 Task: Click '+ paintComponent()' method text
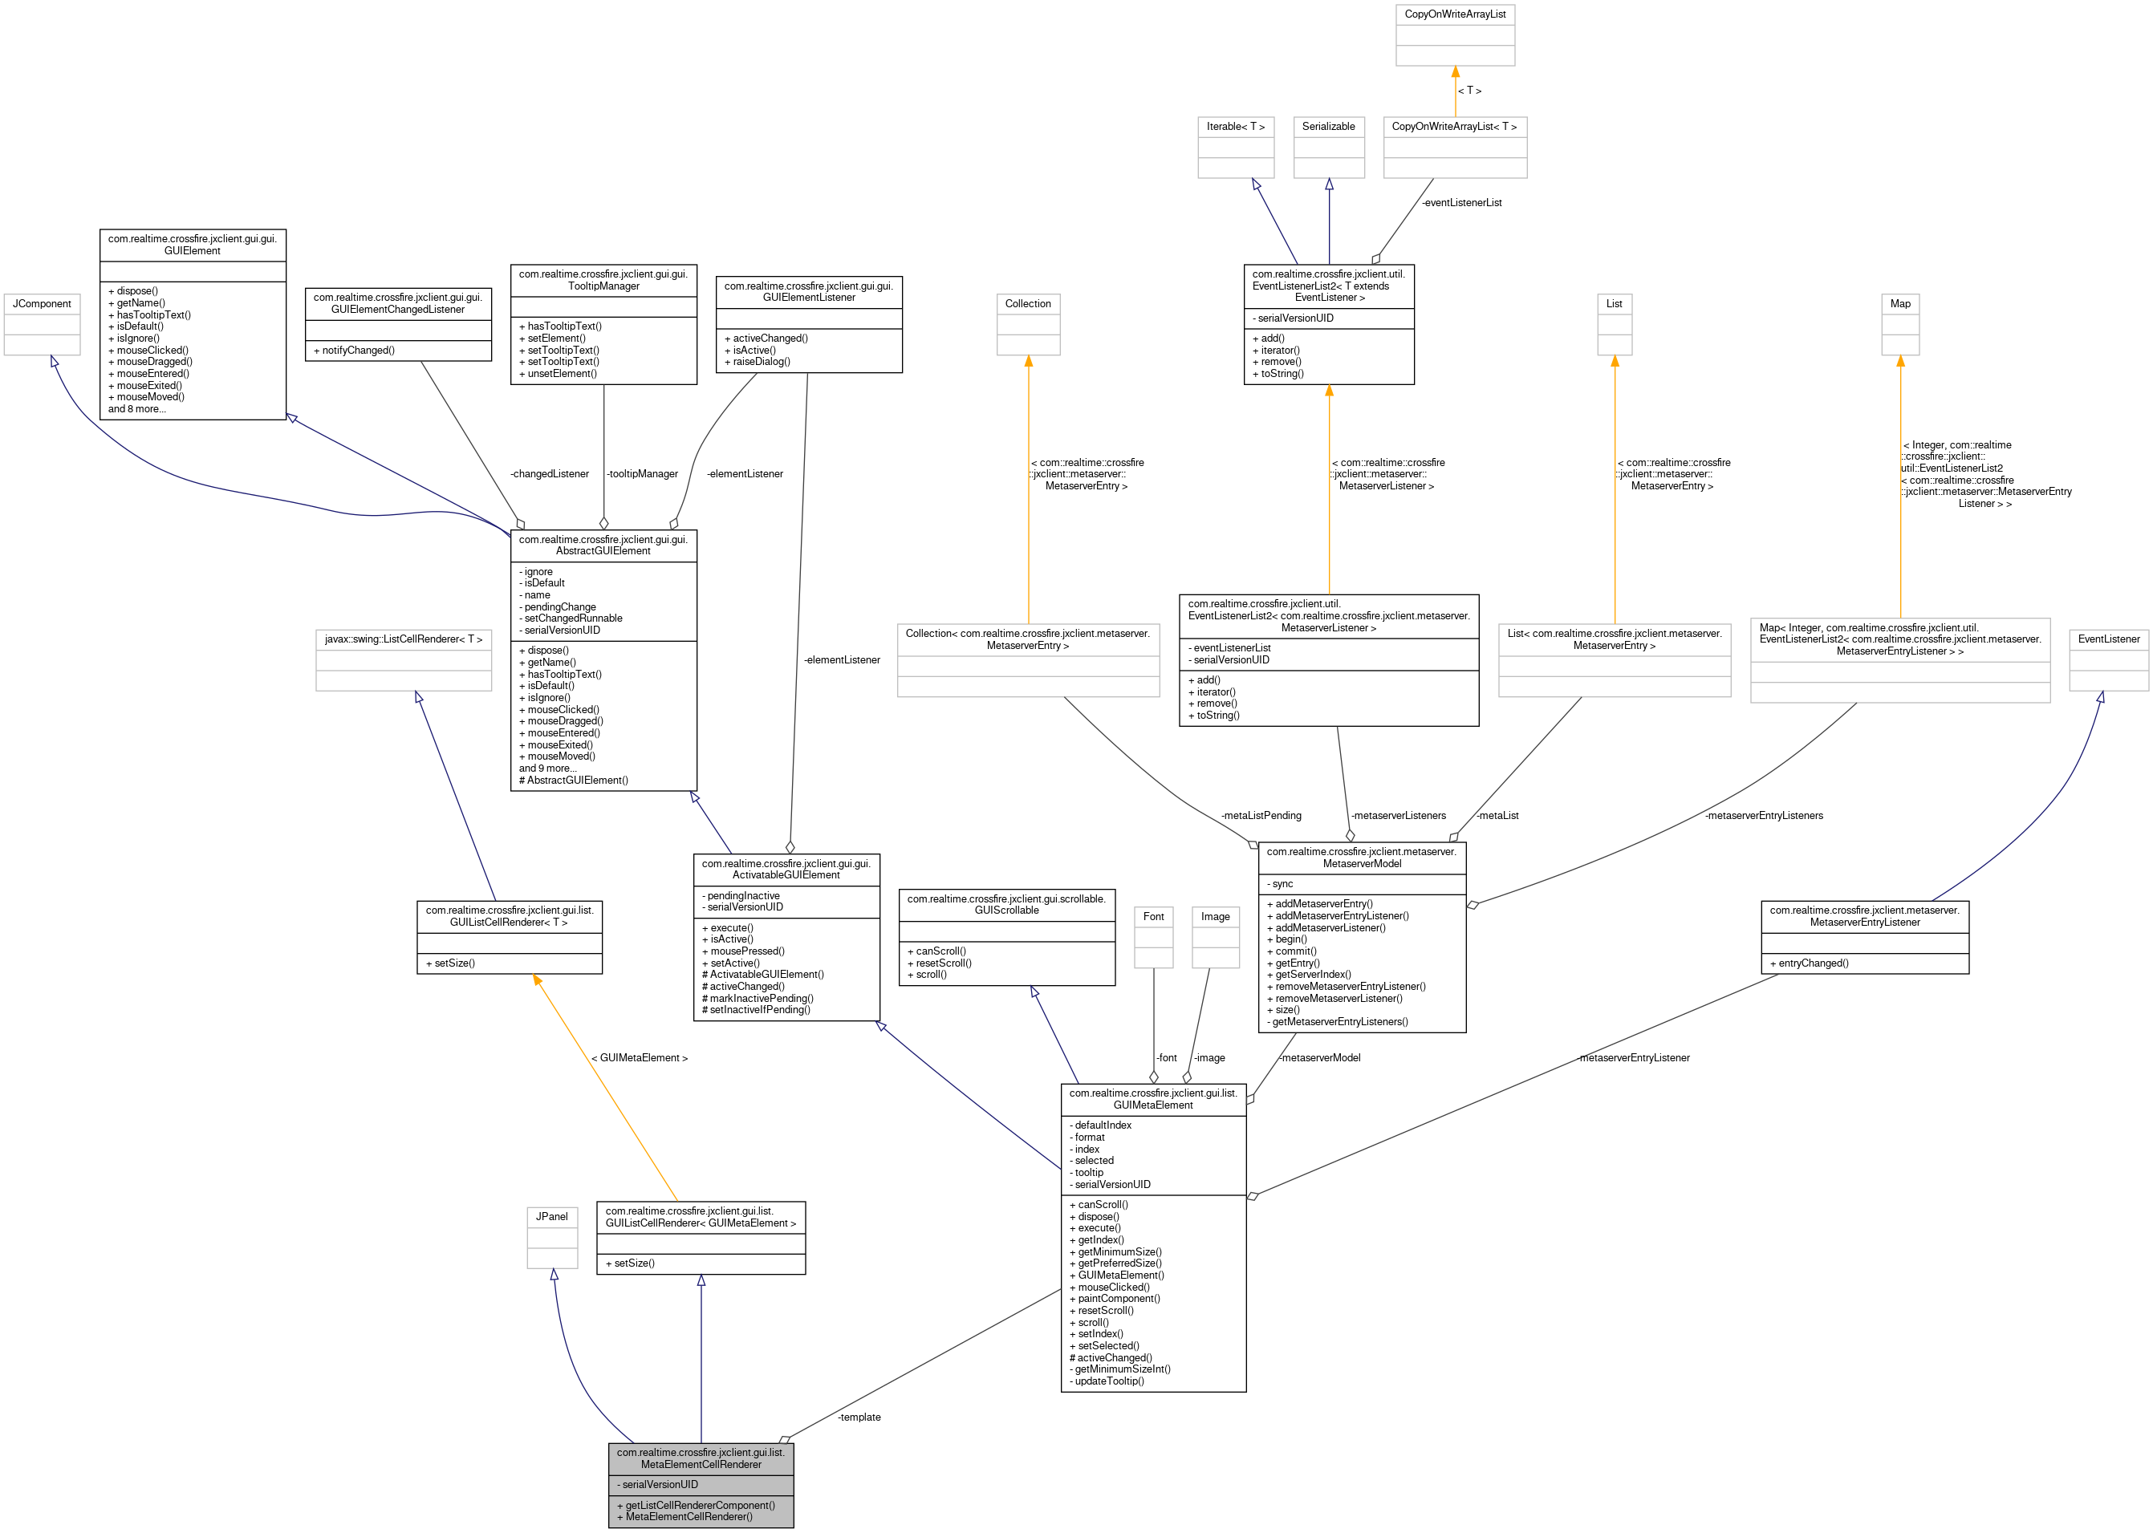point(1115,1298)
